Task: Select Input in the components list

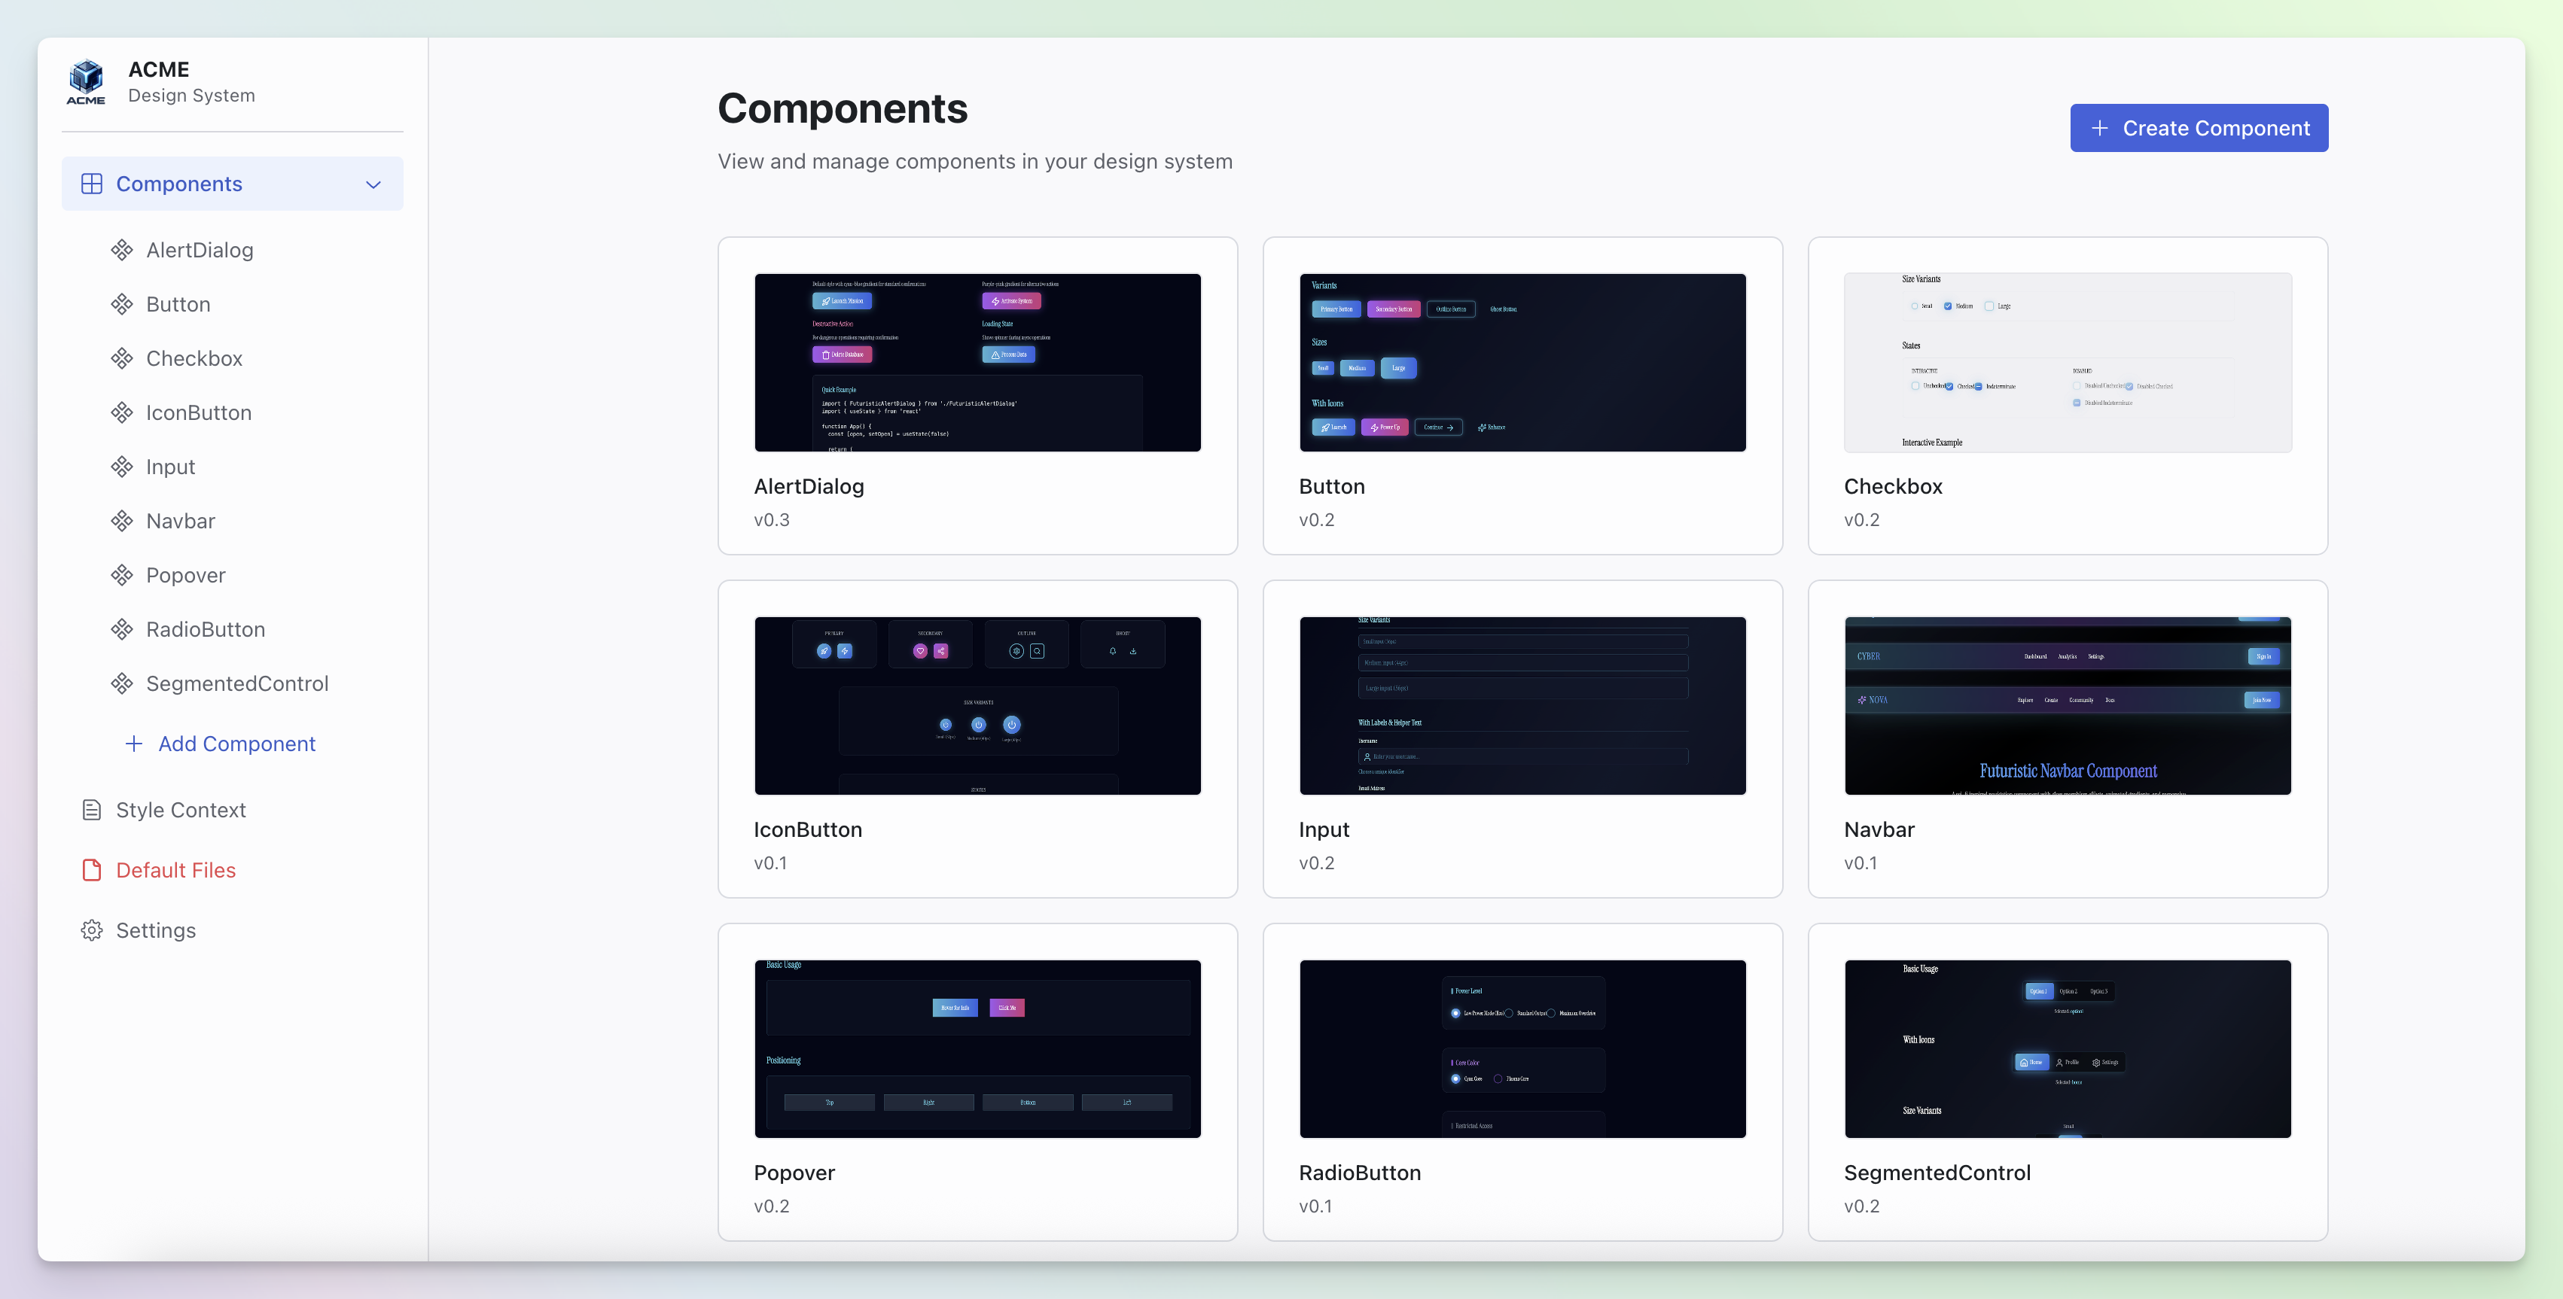Action: tap(170, 467)
